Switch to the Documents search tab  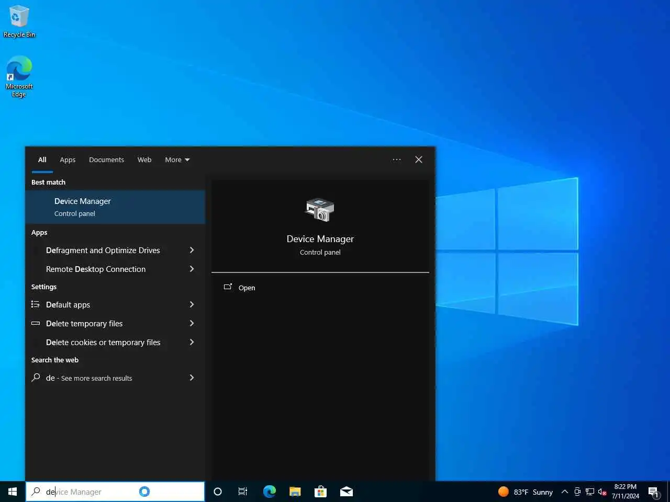[x=106, y=159]
